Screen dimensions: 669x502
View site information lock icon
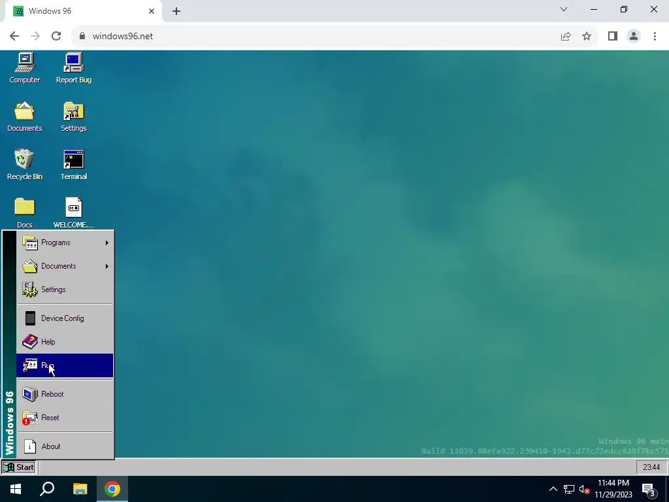(x=82, y=37)
